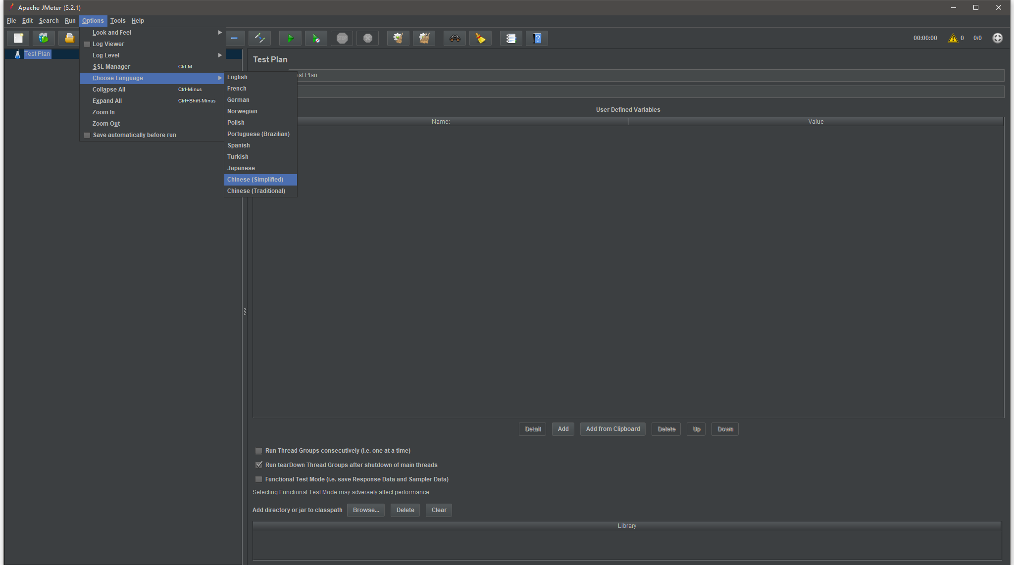
Task: Click the Clear All broom-gear icon
Action: click(424, 38)
